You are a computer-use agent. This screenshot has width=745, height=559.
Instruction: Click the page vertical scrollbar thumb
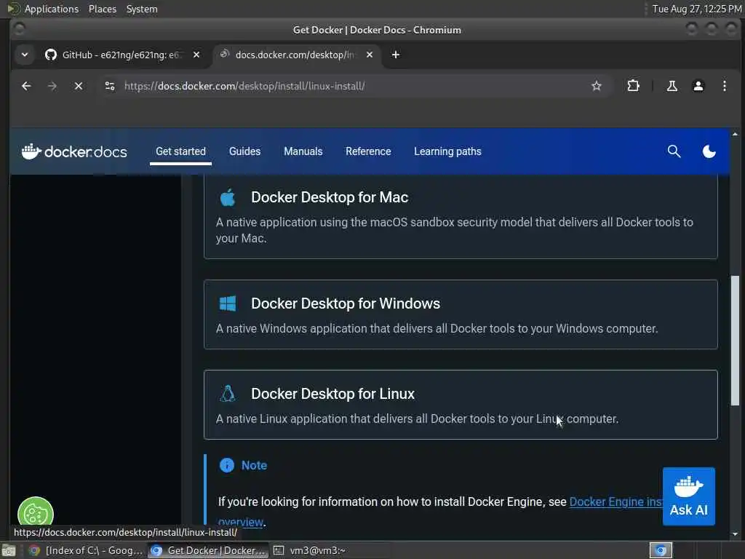point(735,341)
